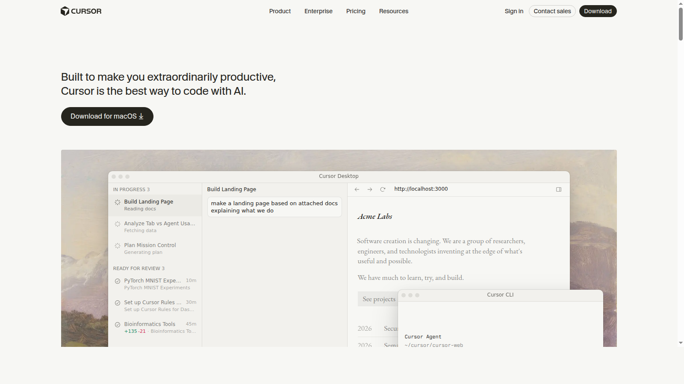Click the IN PROGRESS 3 section header
Image resolution: width=684 pixels, height=384 pixels.
[x=131, y=189]
